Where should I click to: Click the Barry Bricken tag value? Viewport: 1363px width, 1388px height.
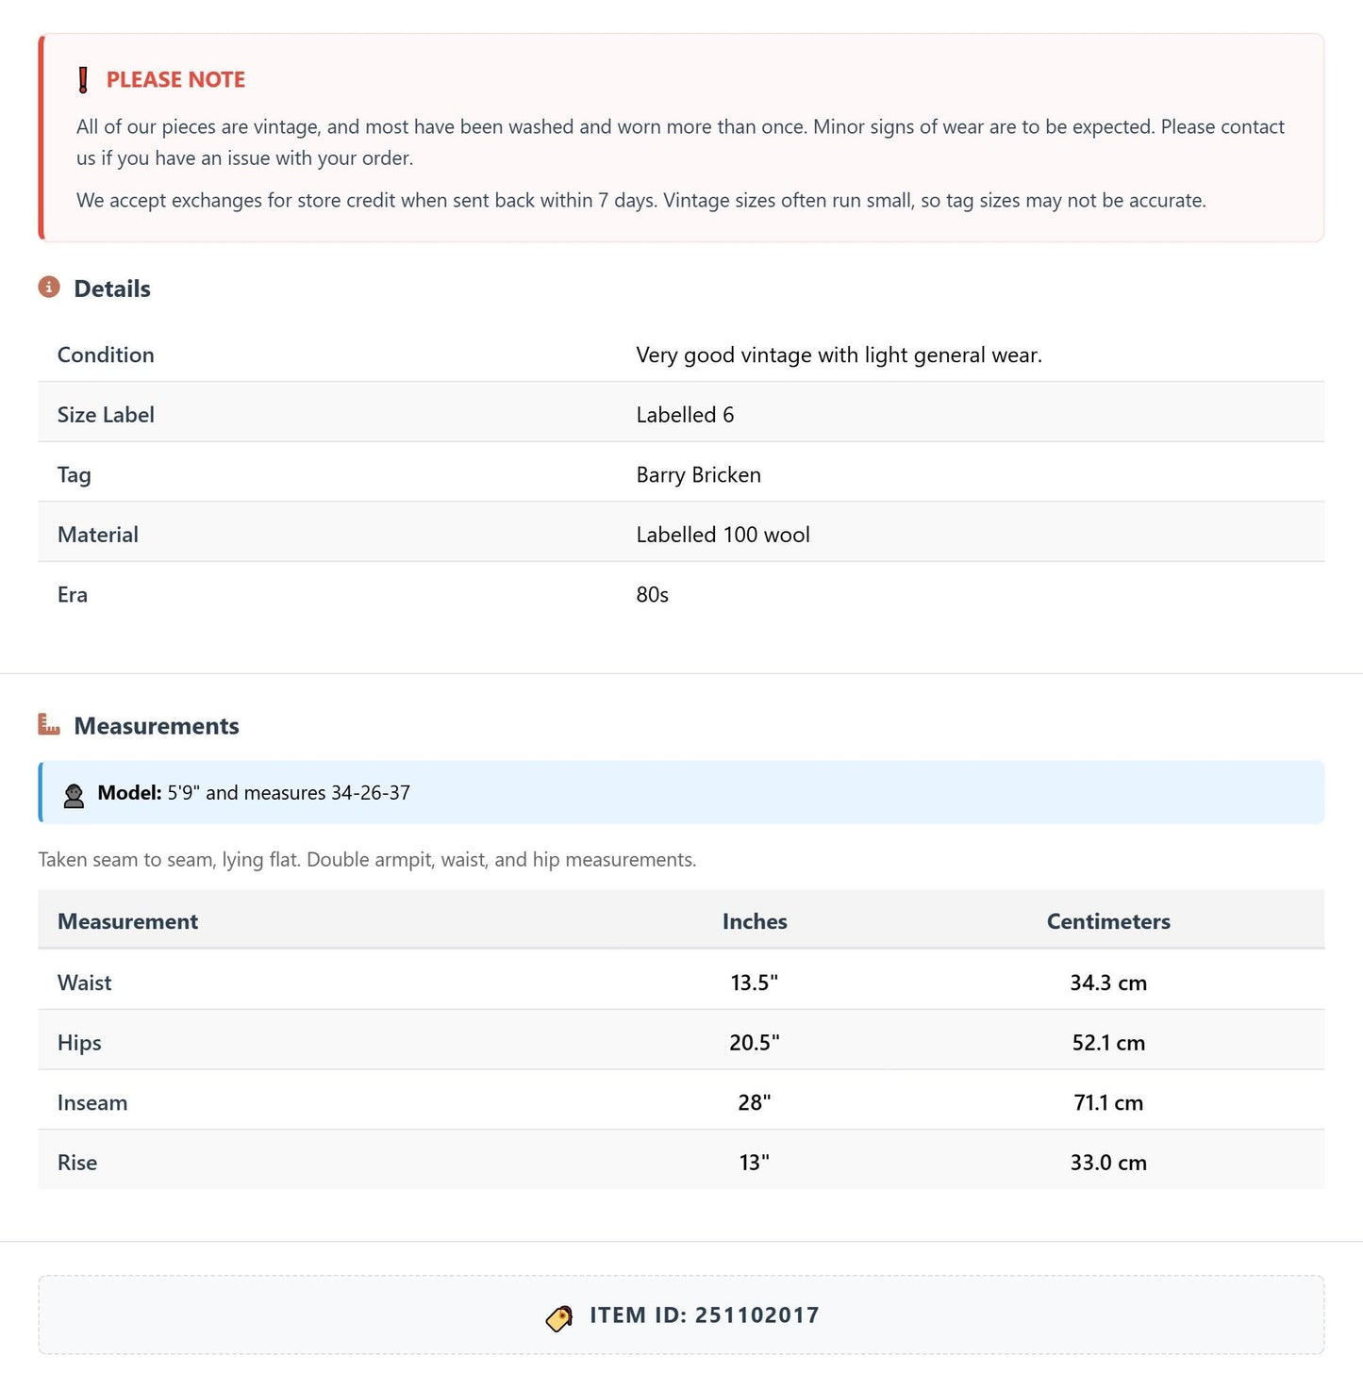pyautogui.click(x=698, y=475)
